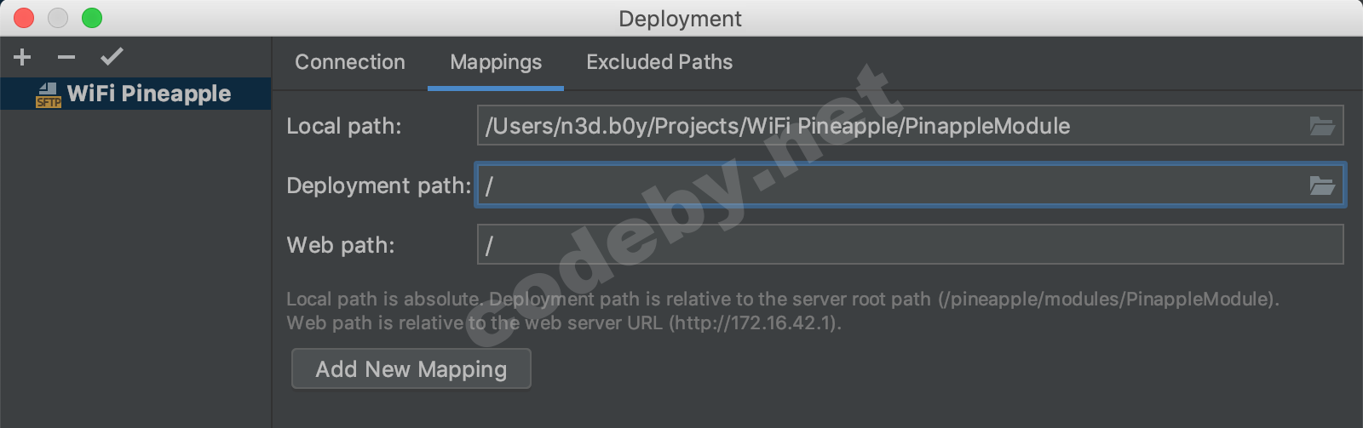Click the SFTP icon beside WiFi Pineapple
Image resolution: width=1363 pixels, height=428 pixels.
click(x=49, y=94)
